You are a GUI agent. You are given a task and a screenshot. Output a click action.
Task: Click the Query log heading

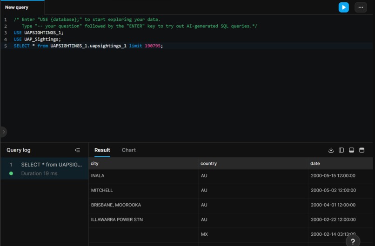coord(19,150)
